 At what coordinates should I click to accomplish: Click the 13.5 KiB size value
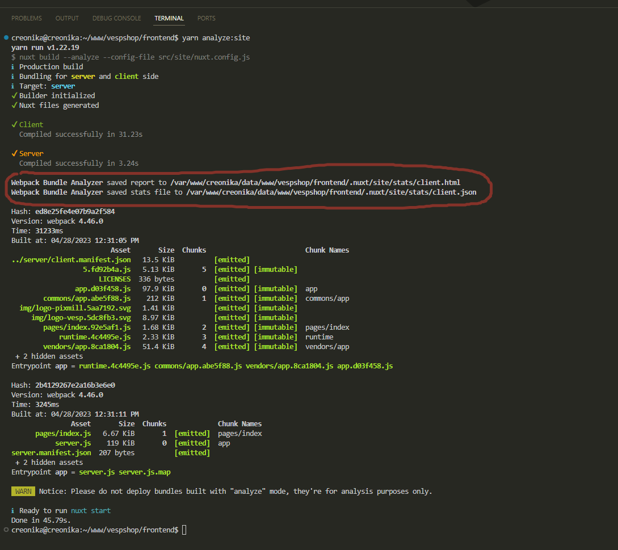[x=158, y=260]
